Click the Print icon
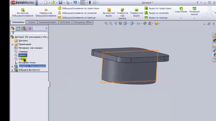The image size is (216, 121). 68,2
